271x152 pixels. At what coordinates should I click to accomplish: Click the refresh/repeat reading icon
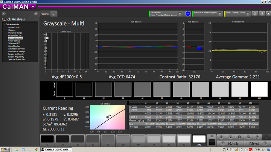point(257,137)
